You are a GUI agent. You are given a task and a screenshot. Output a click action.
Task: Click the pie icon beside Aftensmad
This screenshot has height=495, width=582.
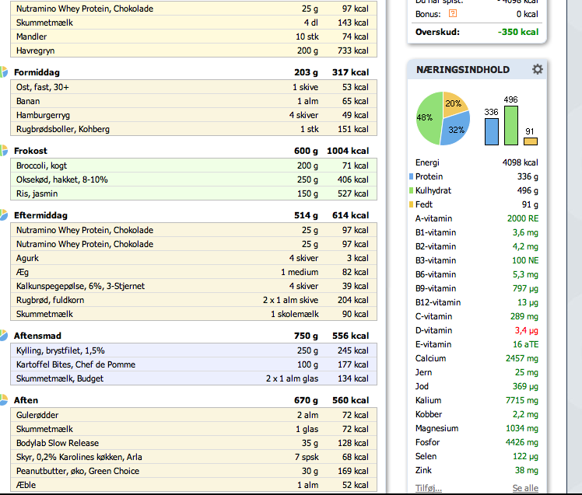pos(4,335)
